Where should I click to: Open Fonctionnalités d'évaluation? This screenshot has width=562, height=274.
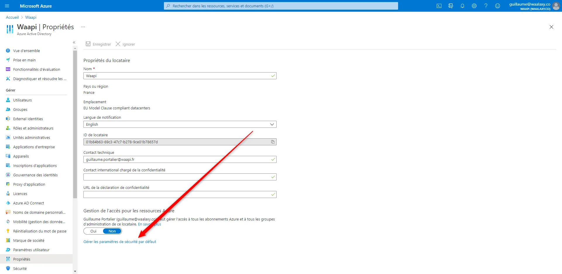36,69
